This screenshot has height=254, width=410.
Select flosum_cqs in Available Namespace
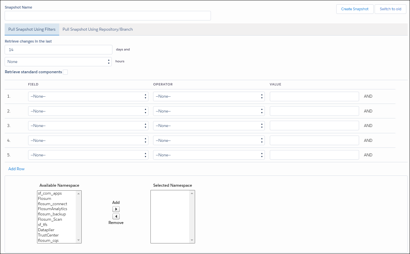point(57,240)
